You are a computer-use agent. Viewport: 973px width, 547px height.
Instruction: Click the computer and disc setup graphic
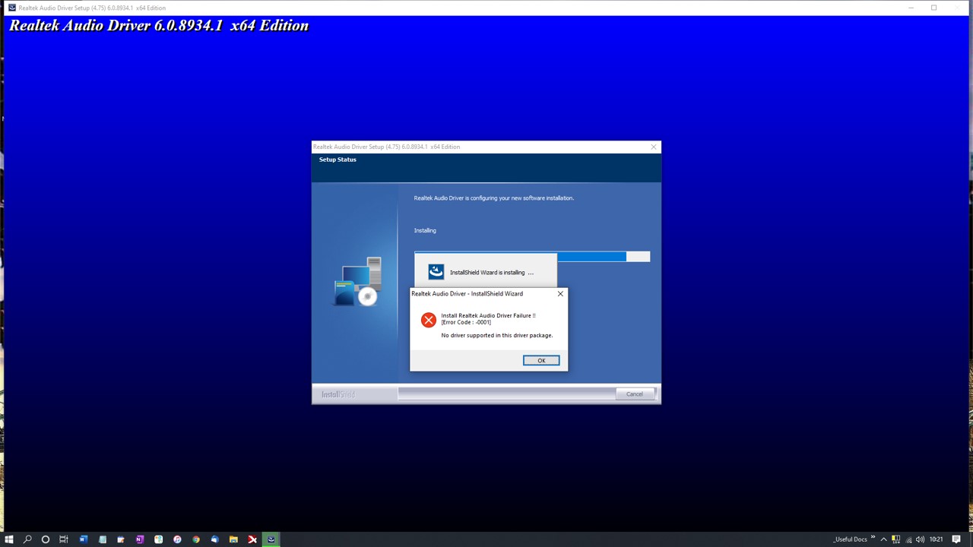[x=358, y=282]
